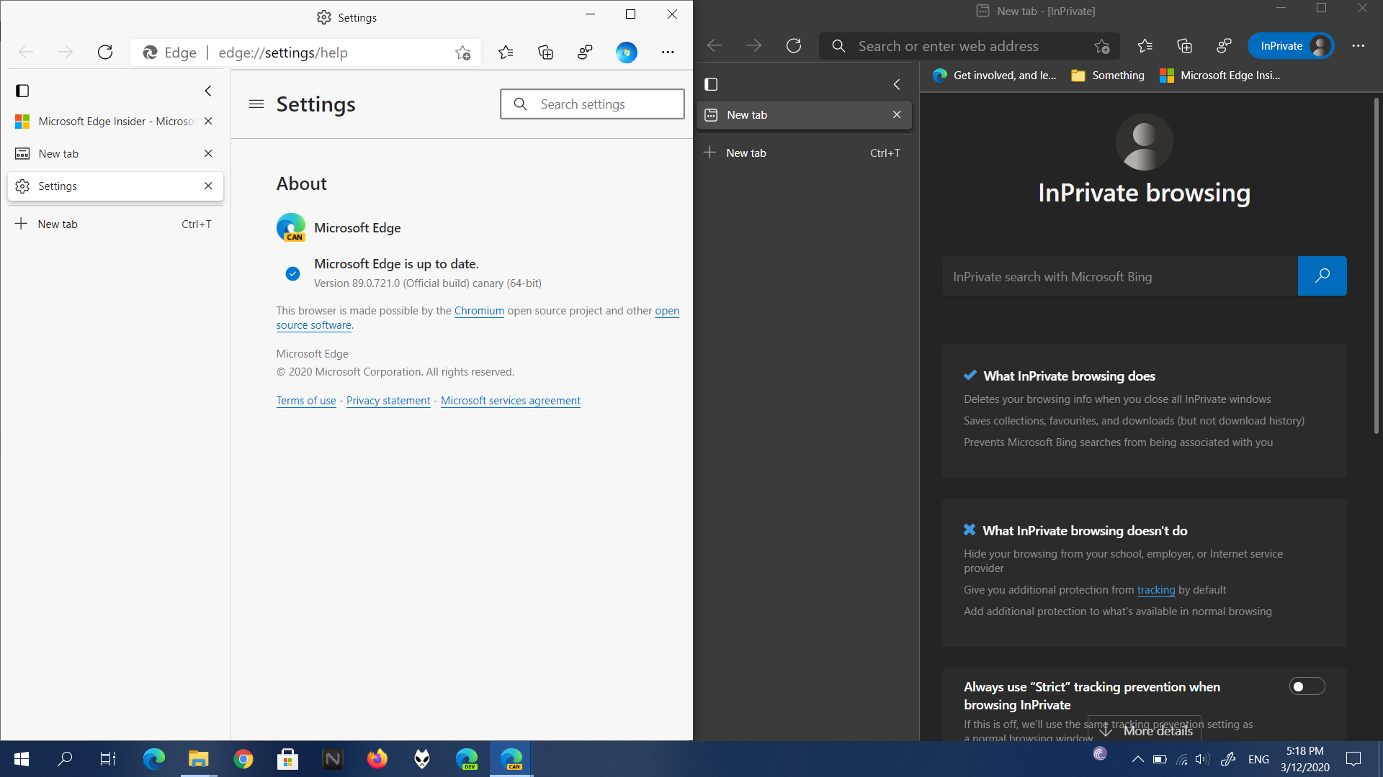Collapse the InPrivate window tab pane
This screenshot has width=1383, height=777.
tap(897, 84)
